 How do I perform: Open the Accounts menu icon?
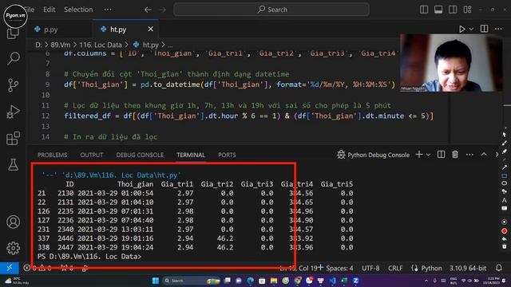tap(14, 222)
